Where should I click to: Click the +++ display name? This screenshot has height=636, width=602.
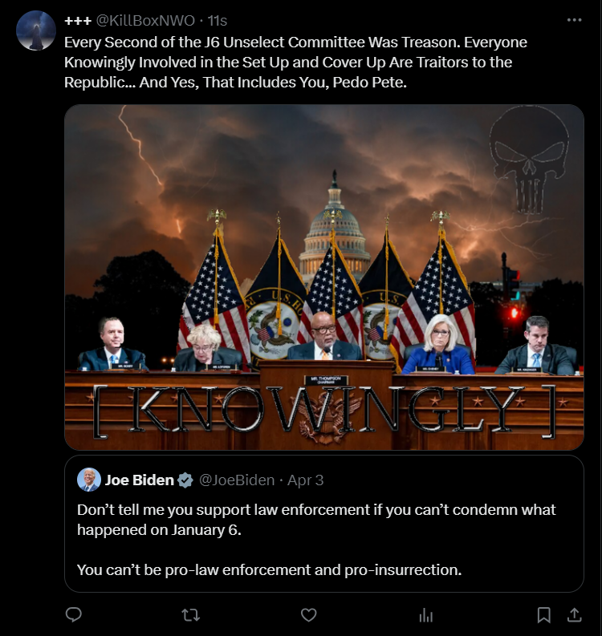(x=78, y=21)
